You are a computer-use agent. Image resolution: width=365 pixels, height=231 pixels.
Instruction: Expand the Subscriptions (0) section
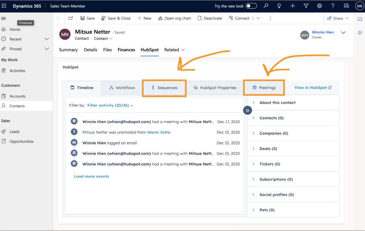[293, 179]
